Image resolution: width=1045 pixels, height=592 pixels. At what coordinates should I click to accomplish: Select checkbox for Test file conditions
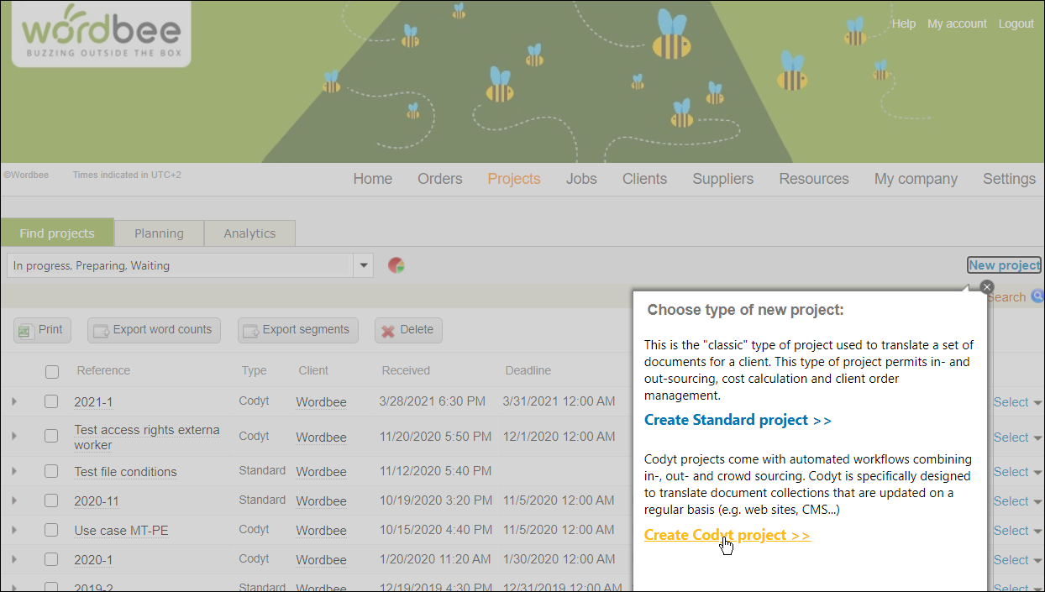coord(52,471)
